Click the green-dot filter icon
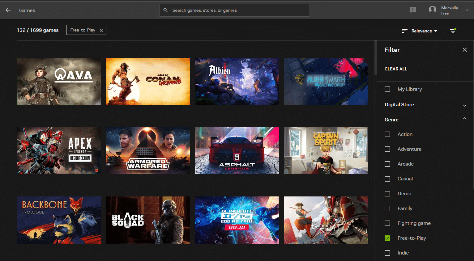Image resolution: width=474 pixels, height=261 pixels. [453, 31]
